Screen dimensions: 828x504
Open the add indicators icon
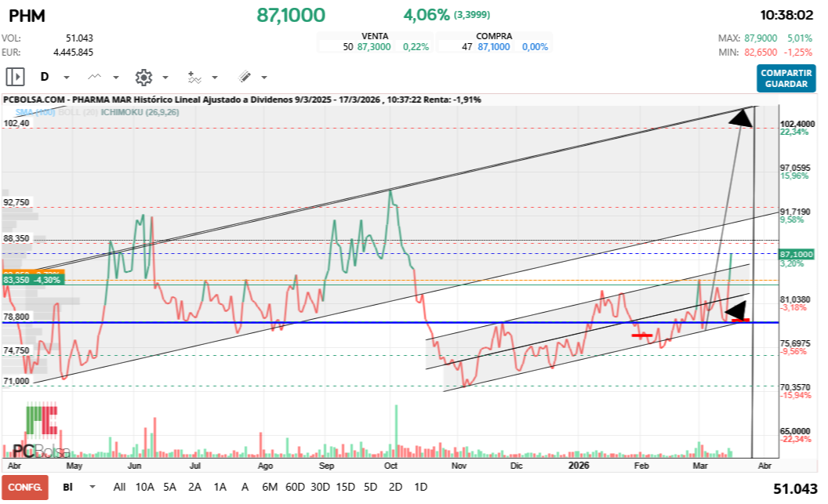coord(194,77)
